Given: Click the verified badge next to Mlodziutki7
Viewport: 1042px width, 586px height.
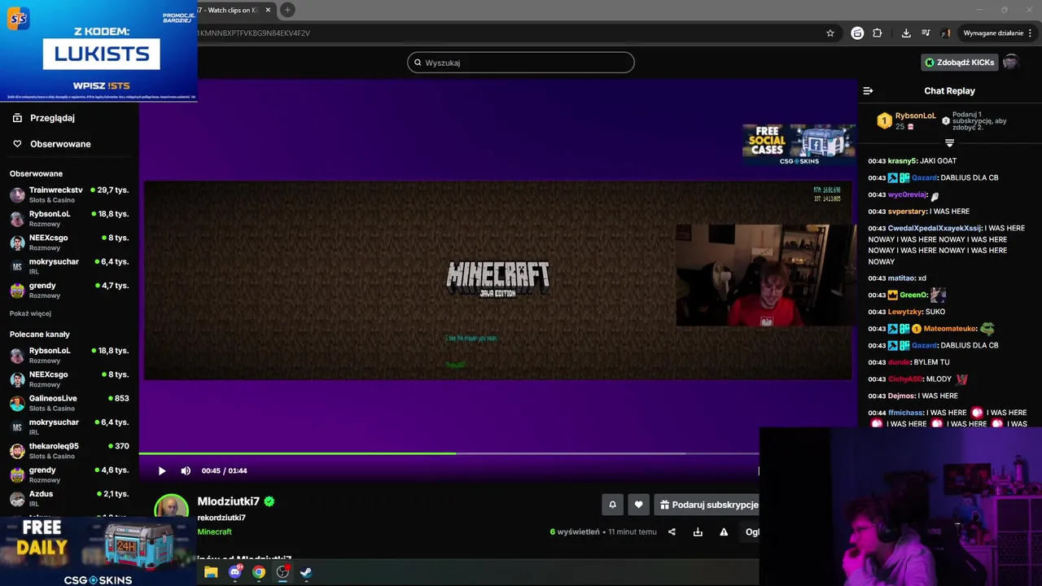Looking at the screenshot, I should click(x=269, y=501).
